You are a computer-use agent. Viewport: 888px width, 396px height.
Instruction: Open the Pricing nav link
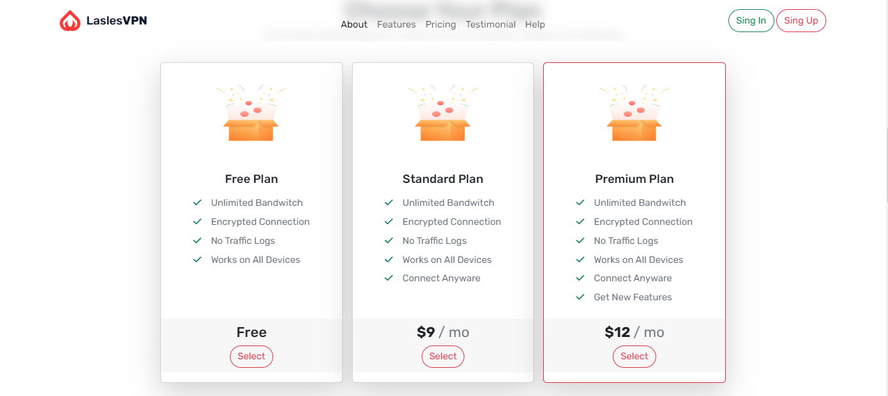pos(441,24)
